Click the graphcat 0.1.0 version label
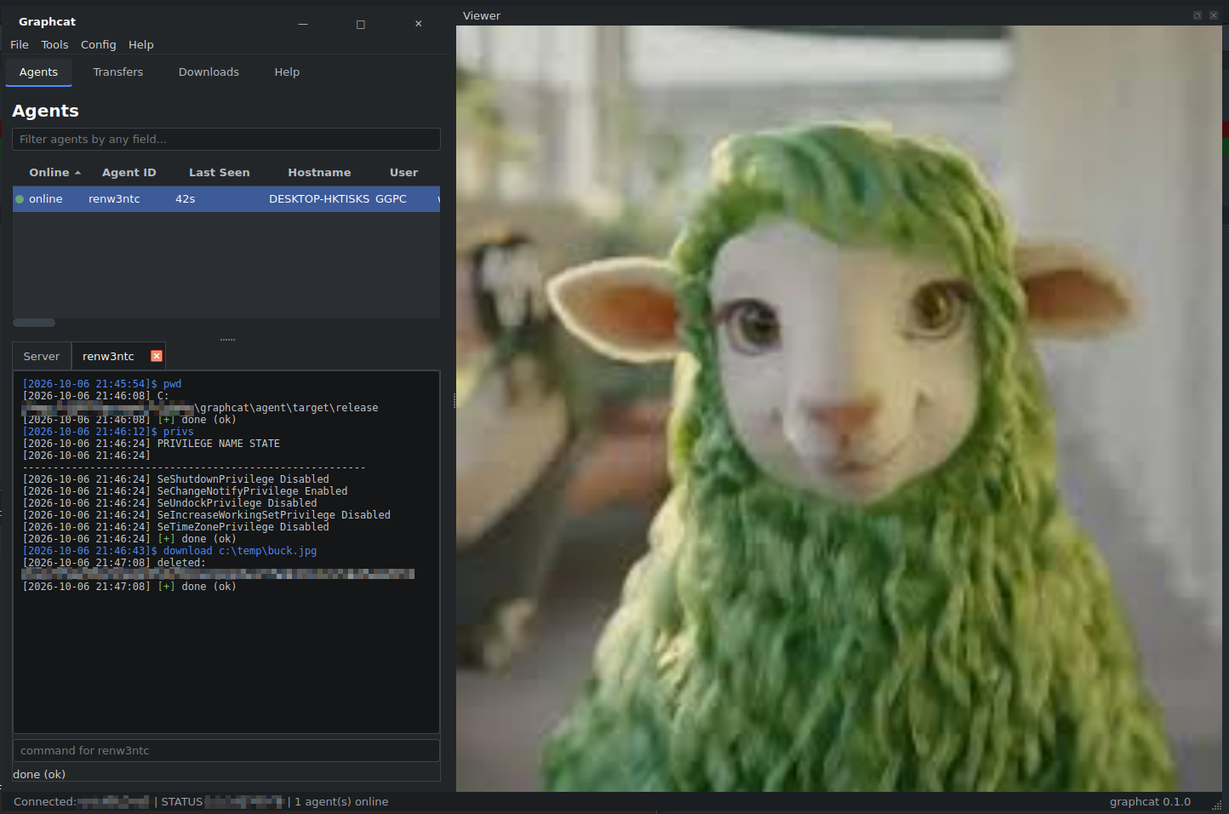This screenshot has width=1229, height=814. click(1150, 802)
